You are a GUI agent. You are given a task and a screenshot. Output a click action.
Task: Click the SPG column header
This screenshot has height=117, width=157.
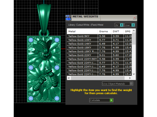click(128, 32)
